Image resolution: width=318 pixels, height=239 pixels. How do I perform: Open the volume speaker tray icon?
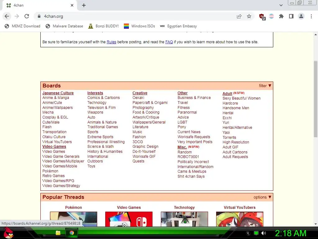(264, 233)
